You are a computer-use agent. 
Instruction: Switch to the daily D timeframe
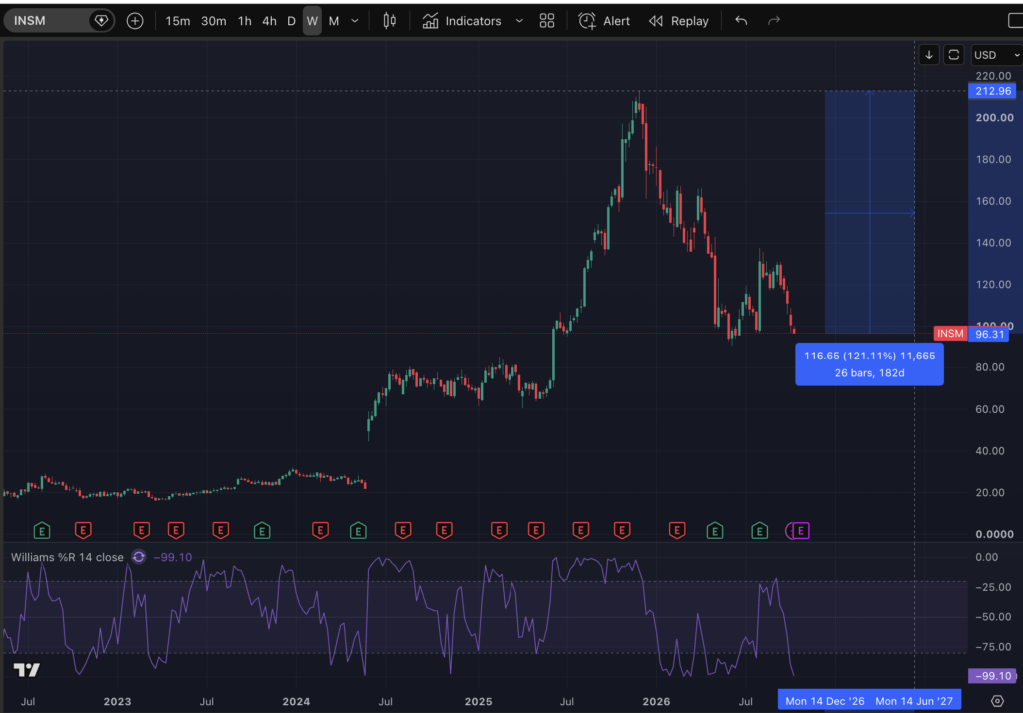(x=291, y=21)
